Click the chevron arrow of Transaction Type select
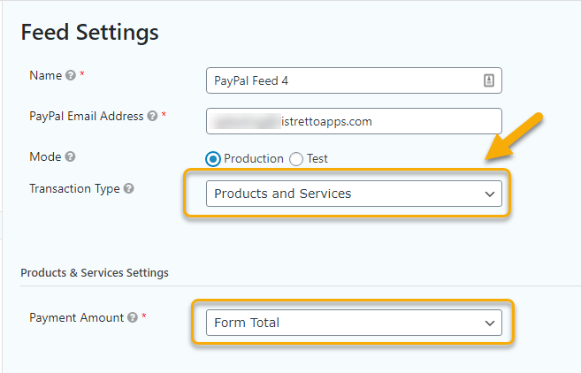The width and height of the screenshot is (581, 373). coord(490,194)
